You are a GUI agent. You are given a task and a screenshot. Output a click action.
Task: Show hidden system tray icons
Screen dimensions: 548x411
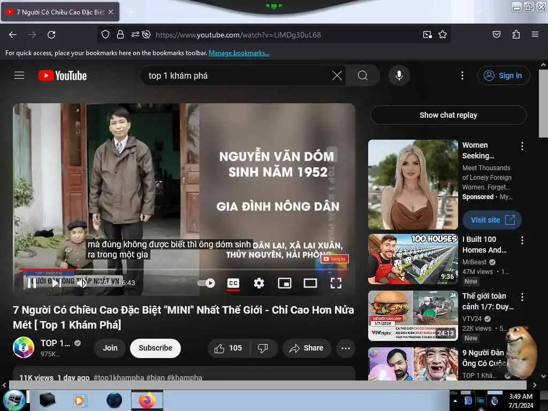(x=455, y=401)
